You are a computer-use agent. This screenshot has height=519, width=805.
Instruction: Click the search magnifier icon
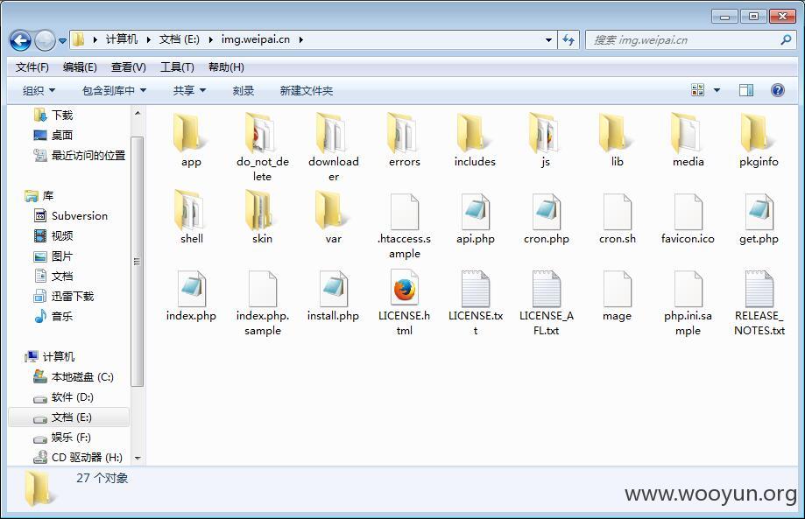[786, 39]
